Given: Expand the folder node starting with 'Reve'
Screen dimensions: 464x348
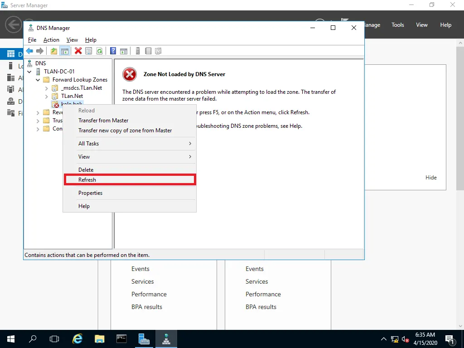Looking at the screenshot, I should (x=38, y=113).
